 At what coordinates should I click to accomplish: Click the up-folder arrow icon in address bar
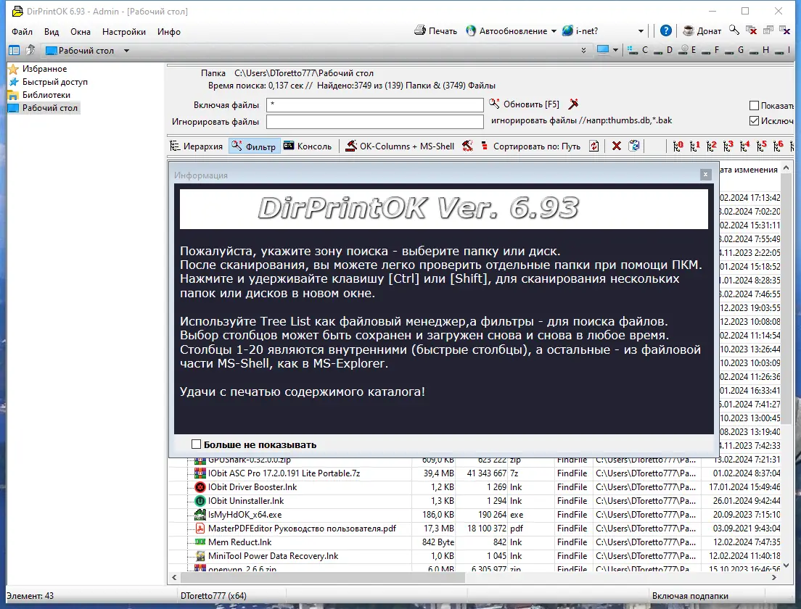pyautogui.click(x=30, y=49)
